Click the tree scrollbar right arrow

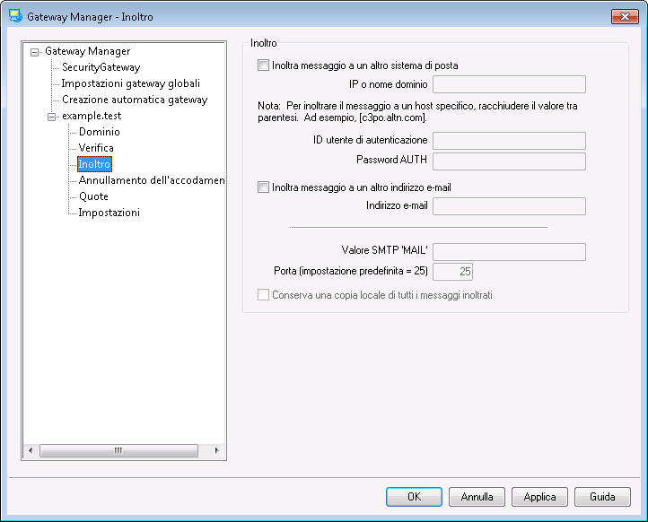point(216,450)
